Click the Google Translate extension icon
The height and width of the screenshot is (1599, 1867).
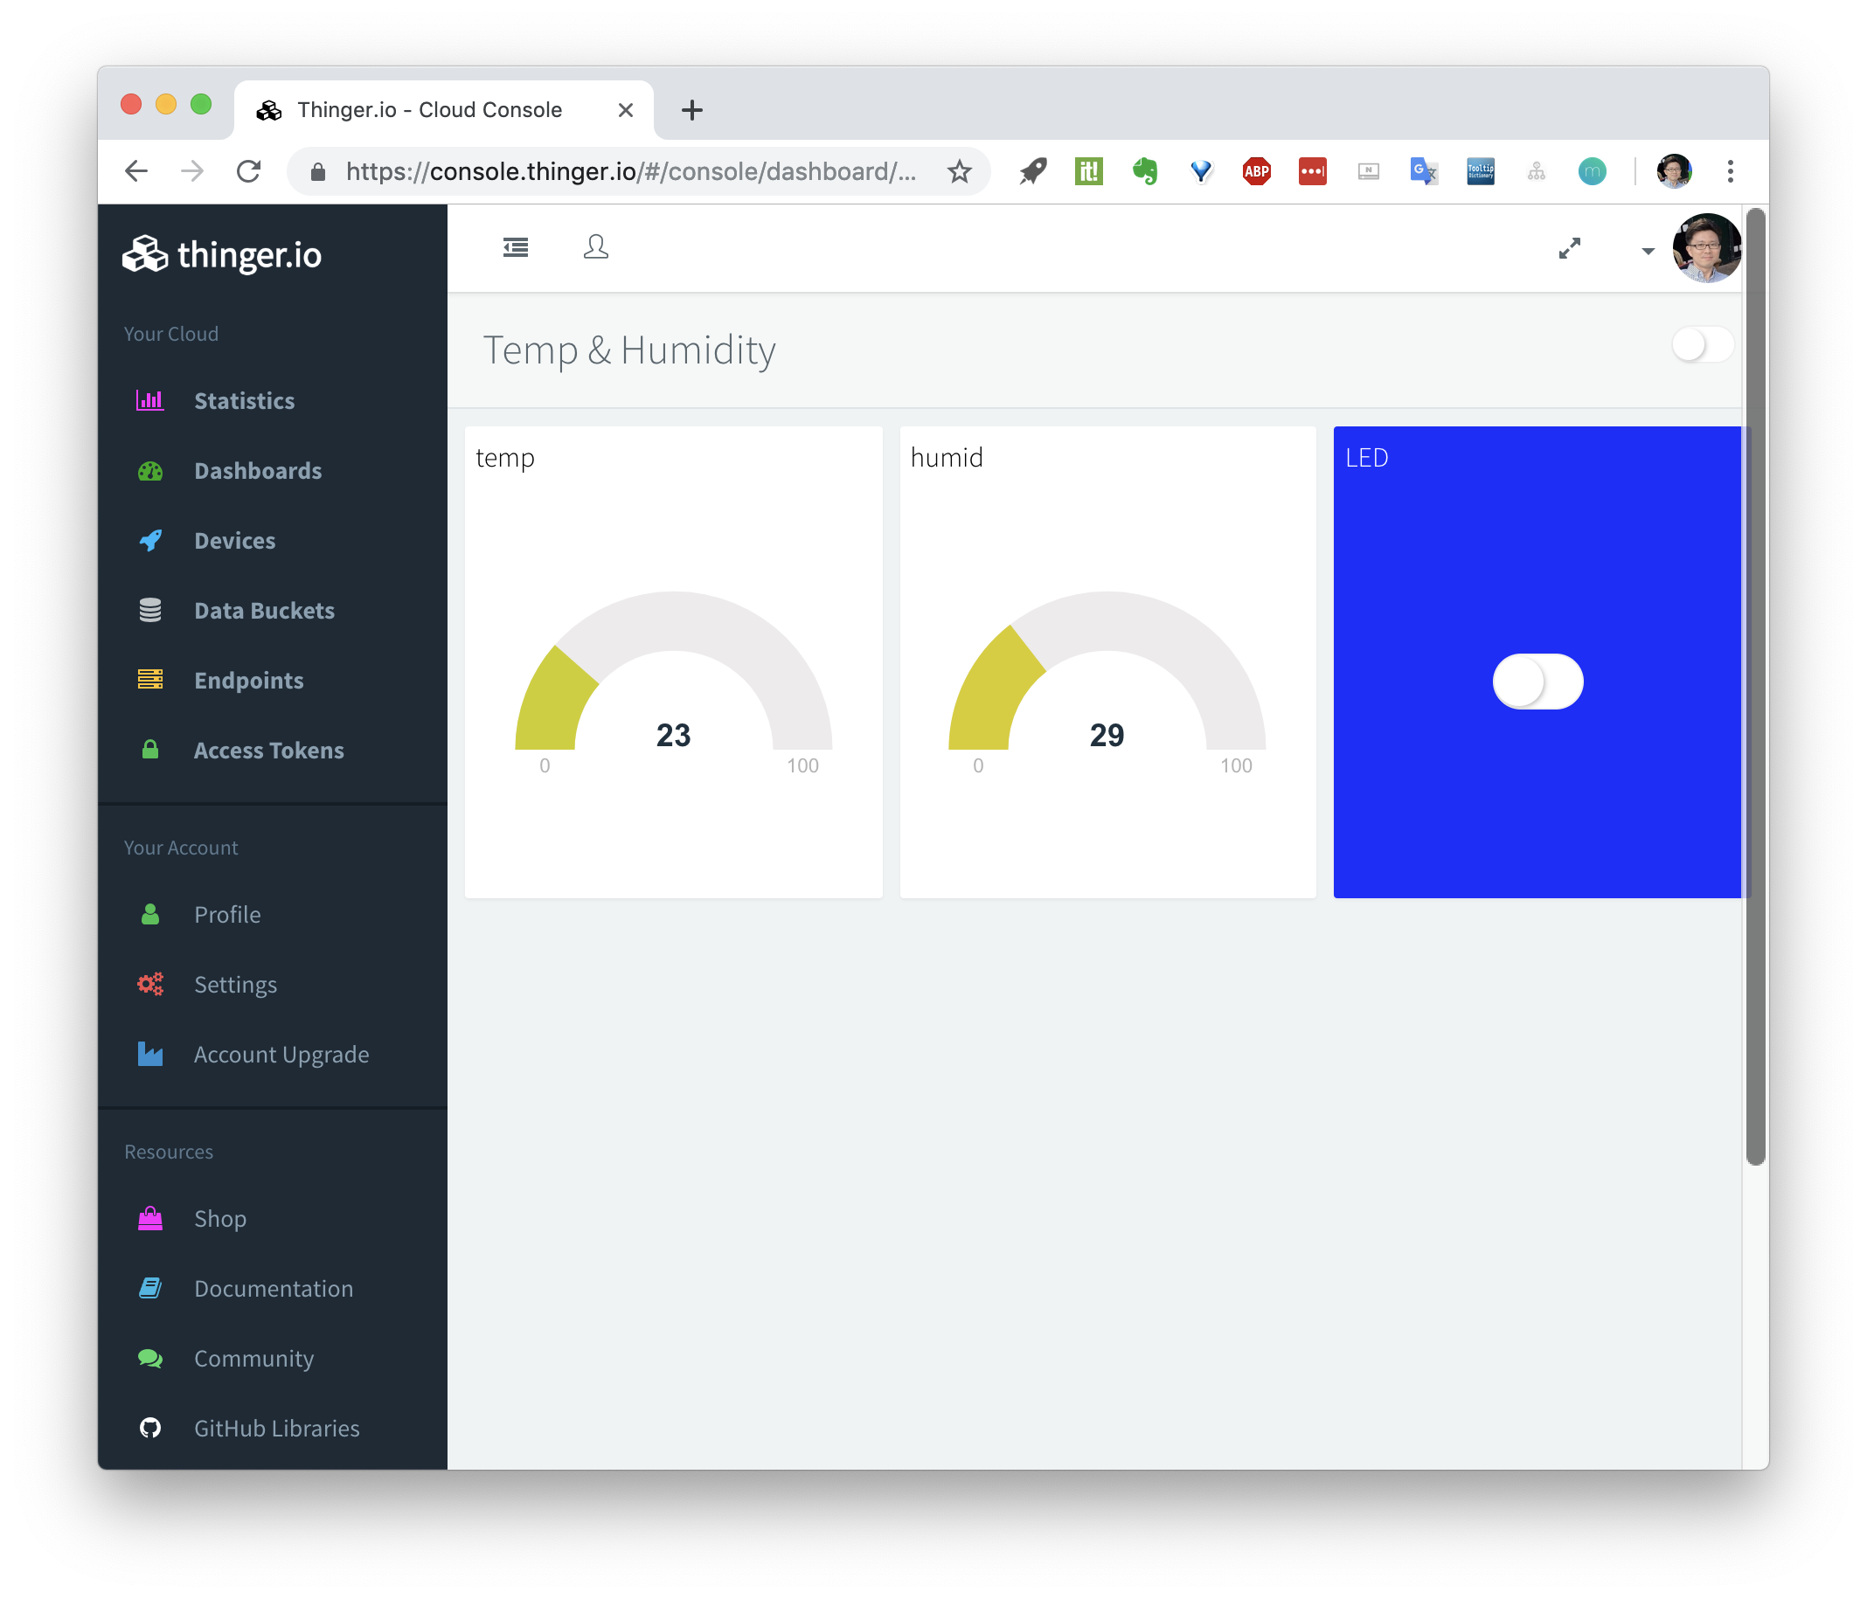[x=1424, y=171]
